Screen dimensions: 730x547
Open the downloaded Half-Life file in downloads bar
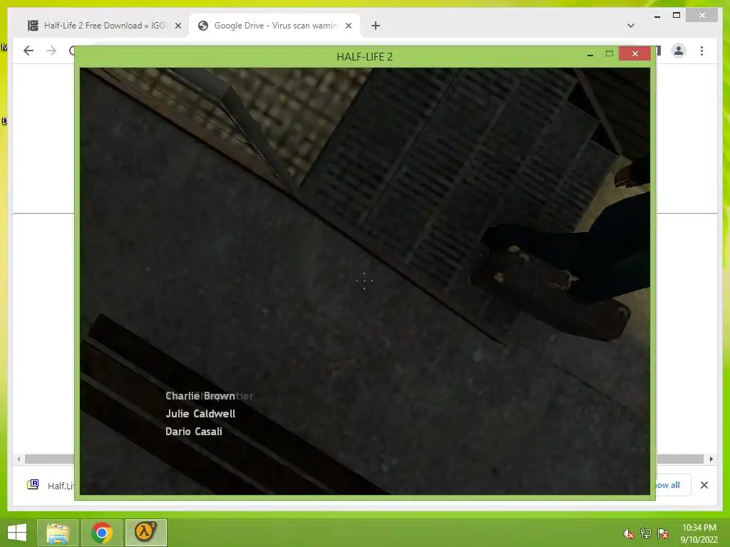tap(51, 485)
